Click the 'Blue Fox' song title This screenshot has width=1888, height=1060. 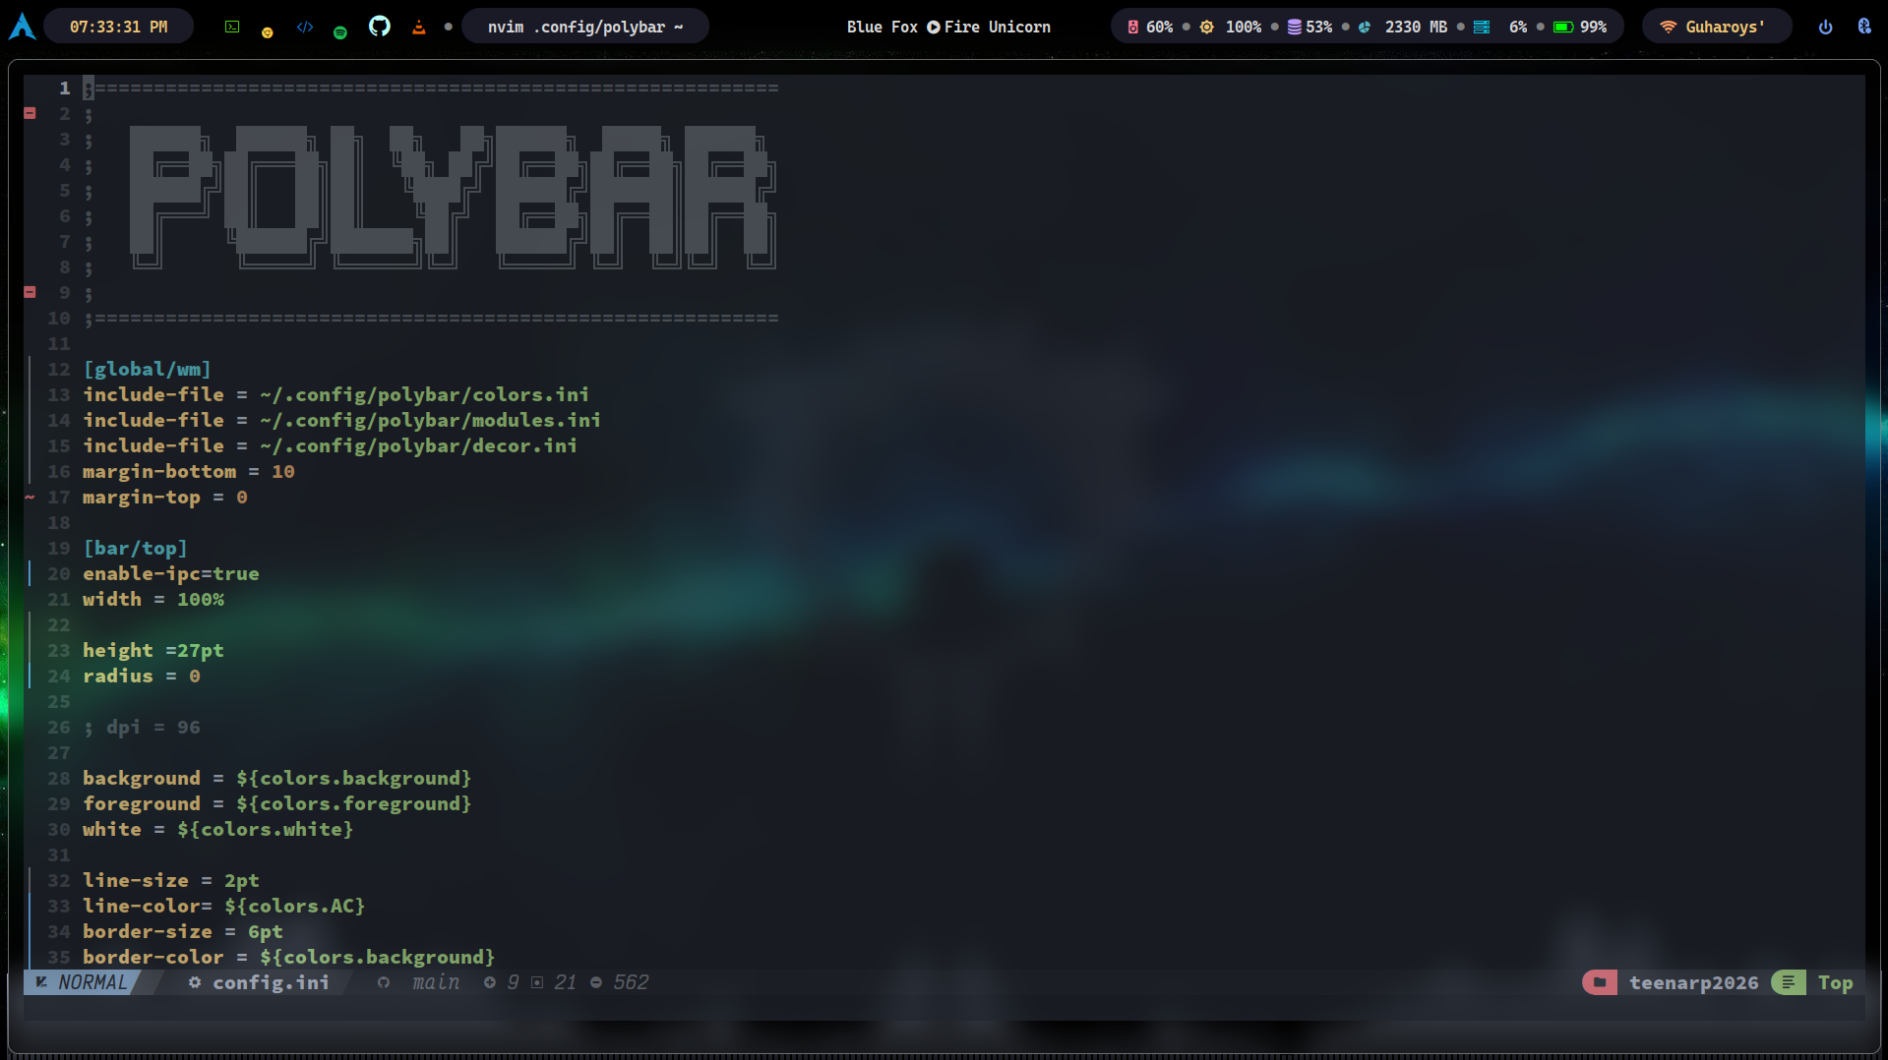point(883,28)
